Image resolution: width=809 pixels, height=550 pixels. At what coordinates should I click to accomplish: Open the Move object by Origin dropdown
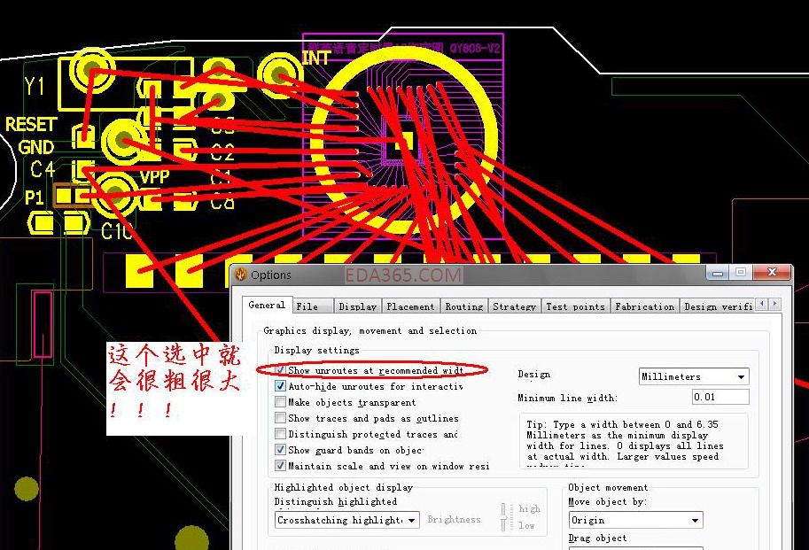pos(635,520)
